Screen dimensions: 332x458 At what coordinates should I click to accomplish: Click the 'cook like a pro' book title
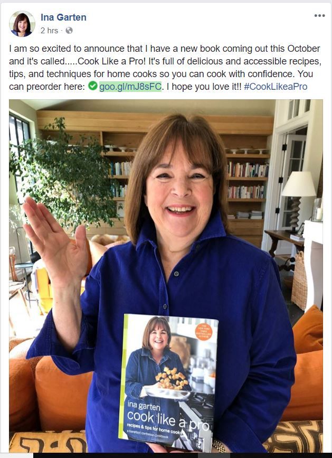(168, 420)
